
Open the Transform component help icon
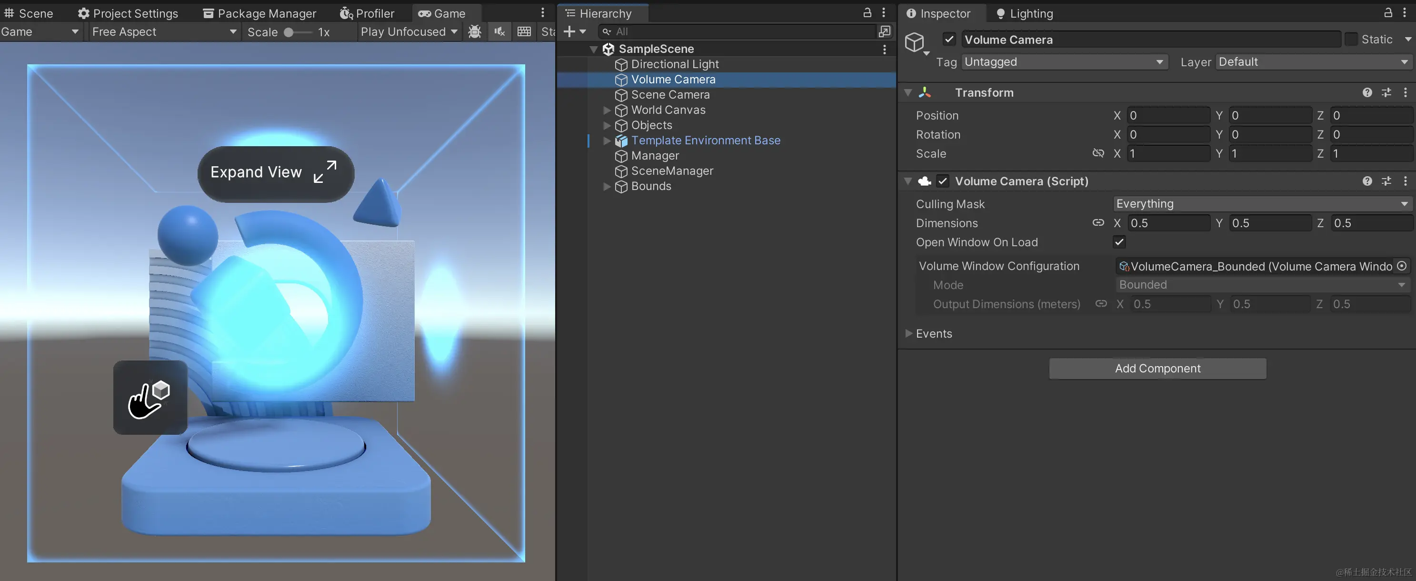[1367, 92]
